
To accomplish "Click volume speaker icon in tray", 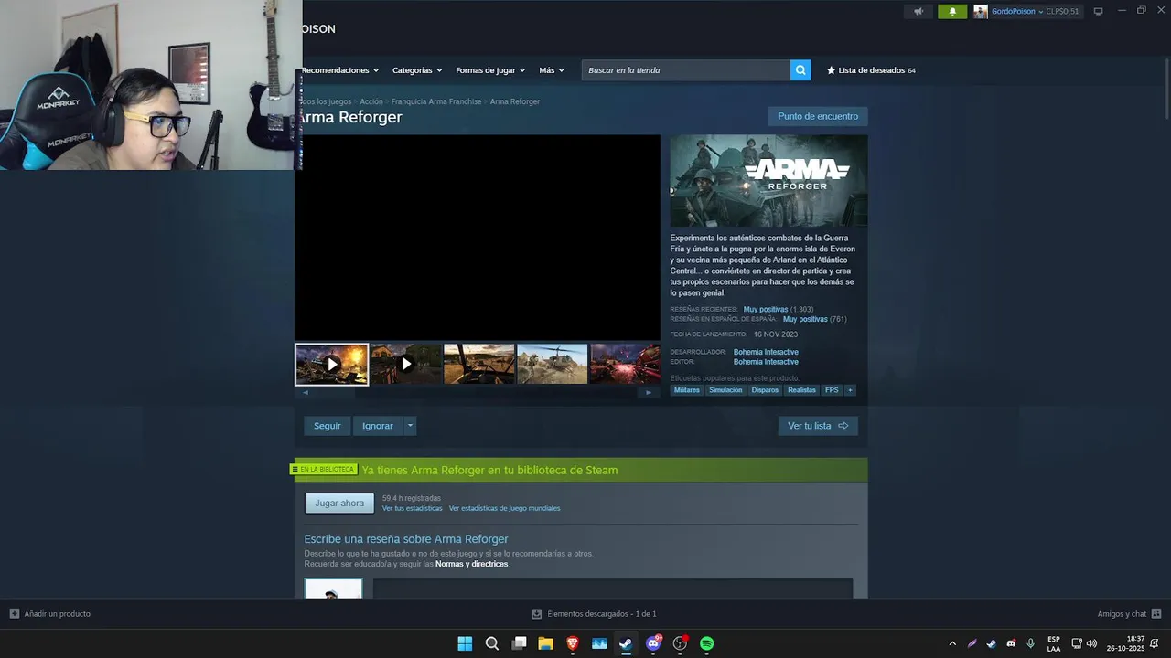I will pos(1091,643).
